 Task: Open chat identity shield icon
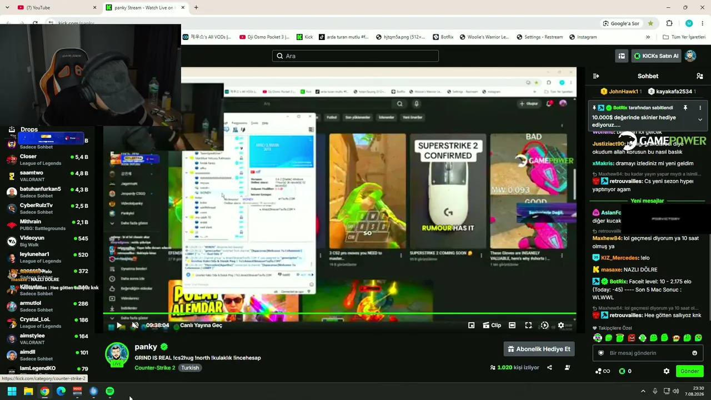tap(600, 353)
